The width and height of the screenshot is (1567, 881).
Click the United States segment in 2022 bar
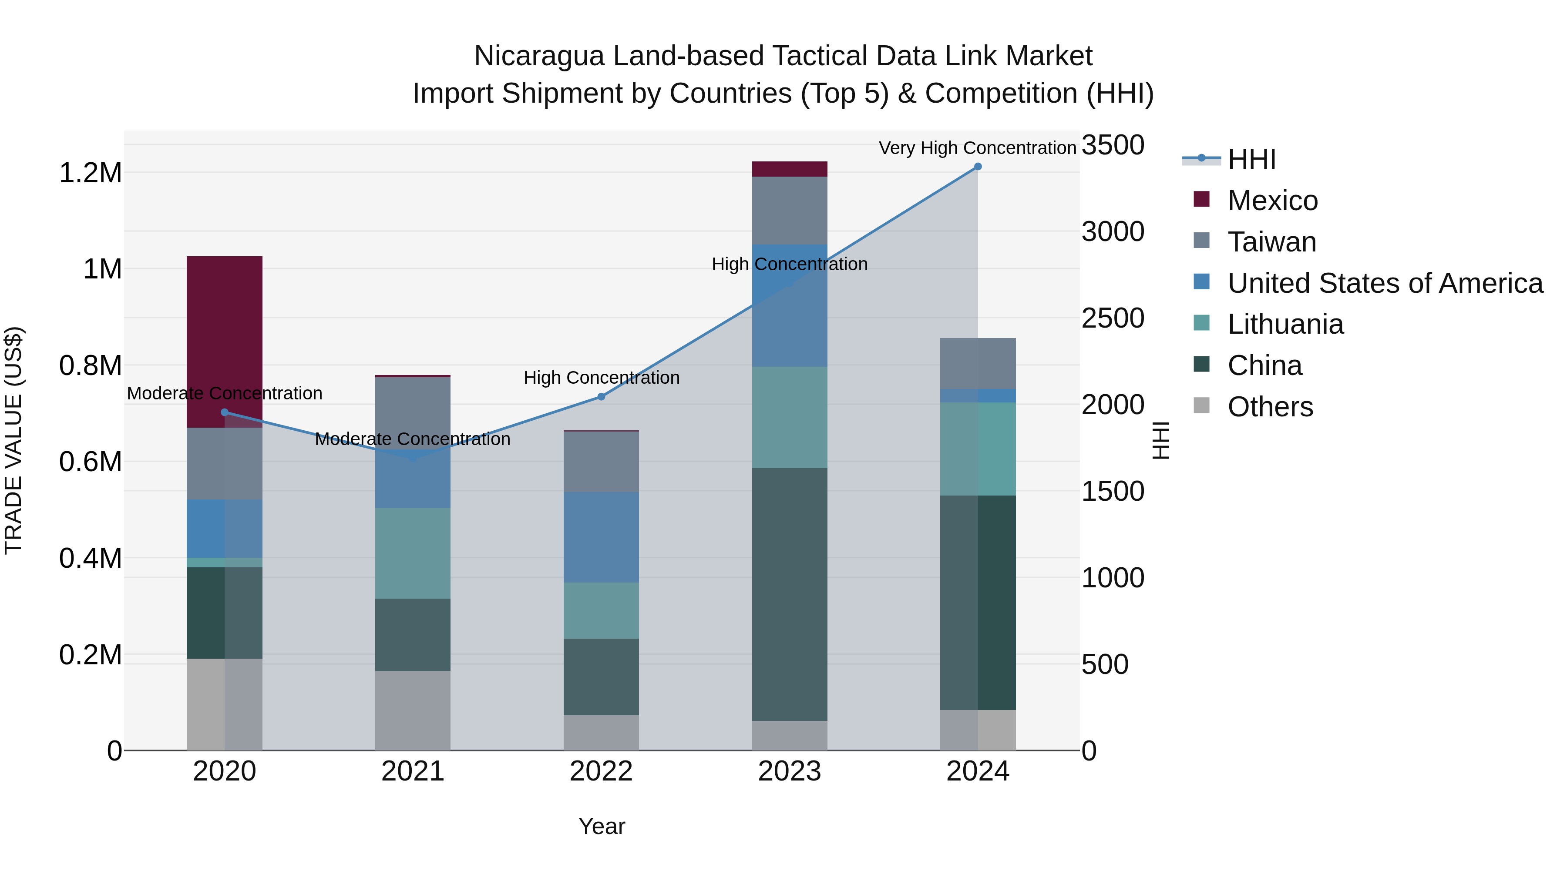point(601,537)
